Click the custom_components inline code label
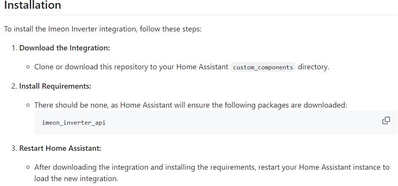The image size is (398, 186). coord(263,67)
